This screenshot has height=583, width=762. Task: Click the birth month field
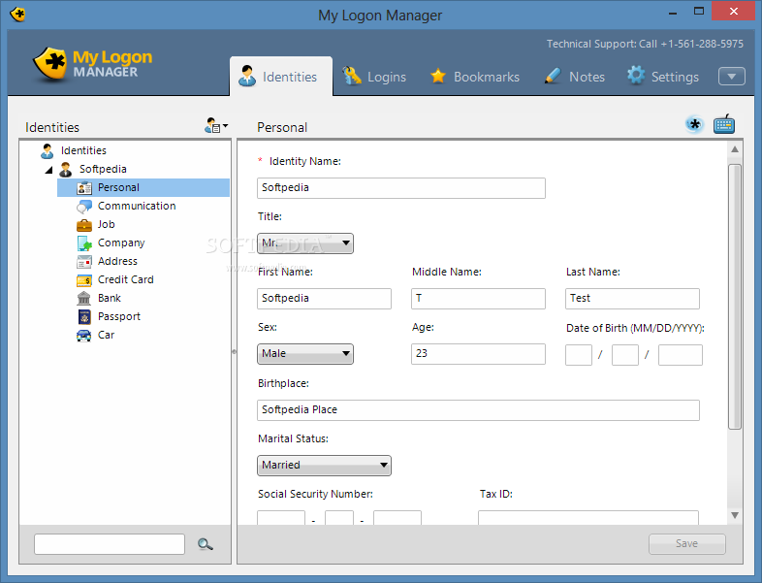579,355
